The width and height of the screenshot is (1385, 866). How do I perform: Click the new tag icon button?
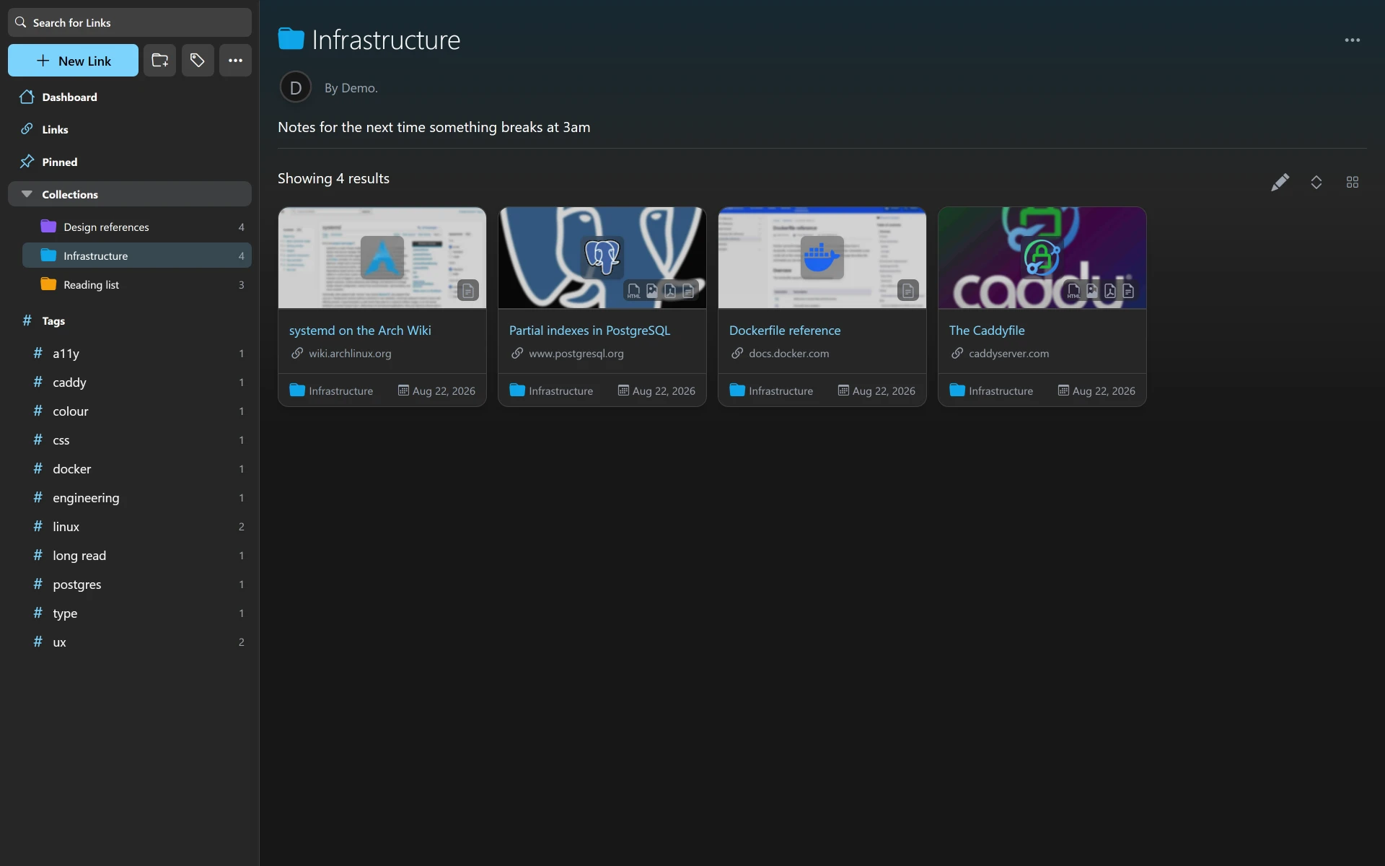click(x=198, y=61)
